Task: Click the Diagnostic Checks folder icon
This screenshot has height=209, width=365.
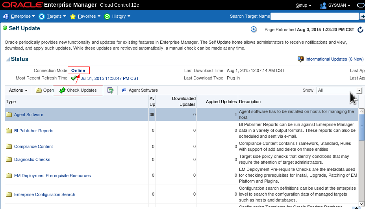Action: point(9,159)
